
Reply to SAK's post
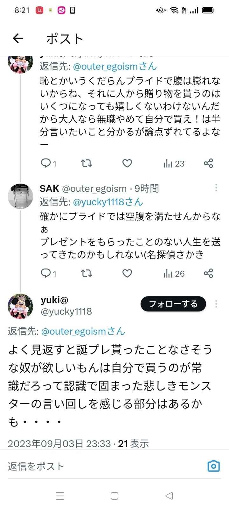point(46,273)
